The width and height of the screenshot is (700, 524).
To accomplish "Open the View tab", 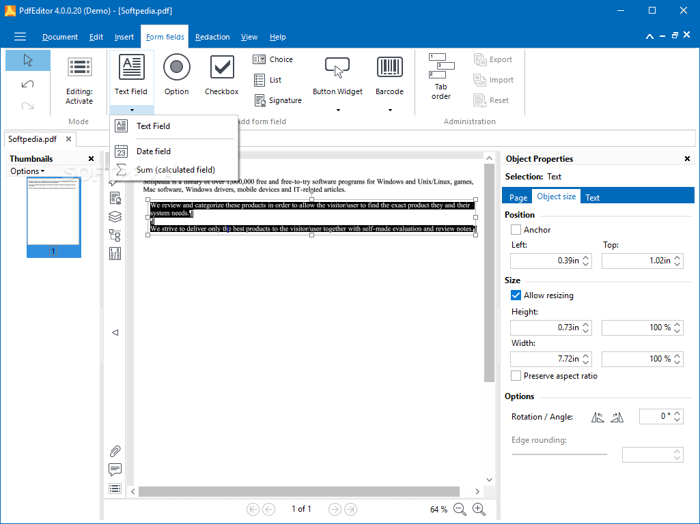I will [249, 37].
